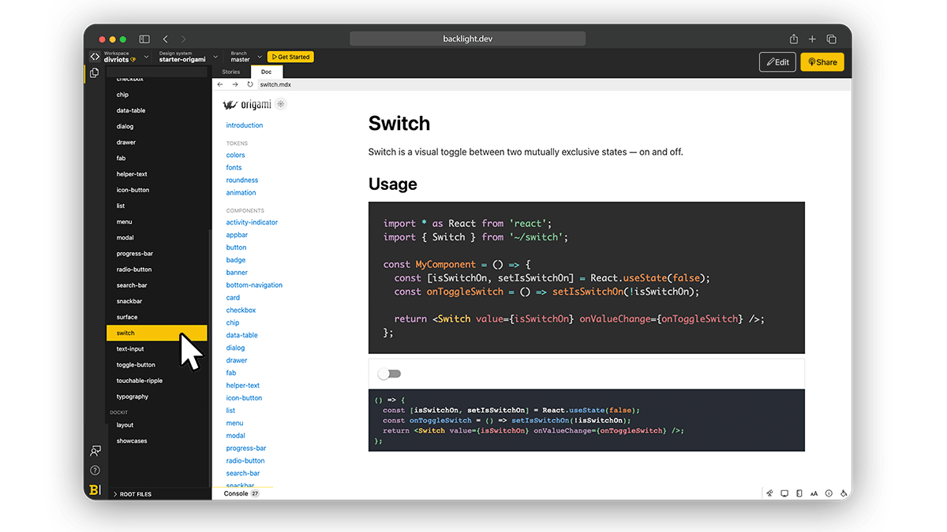Open the files explorer sidebar icon
Viewport: 947px width, 532px height.
(x=95, y=73)
